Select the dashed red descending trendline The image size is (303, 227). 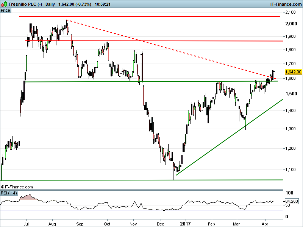172,49
